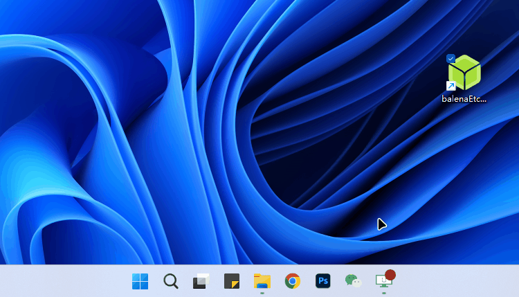Viewport: 519px width, 297px height.
Task: Click the red notification badge on monitor icon
Action: point(390,275)
